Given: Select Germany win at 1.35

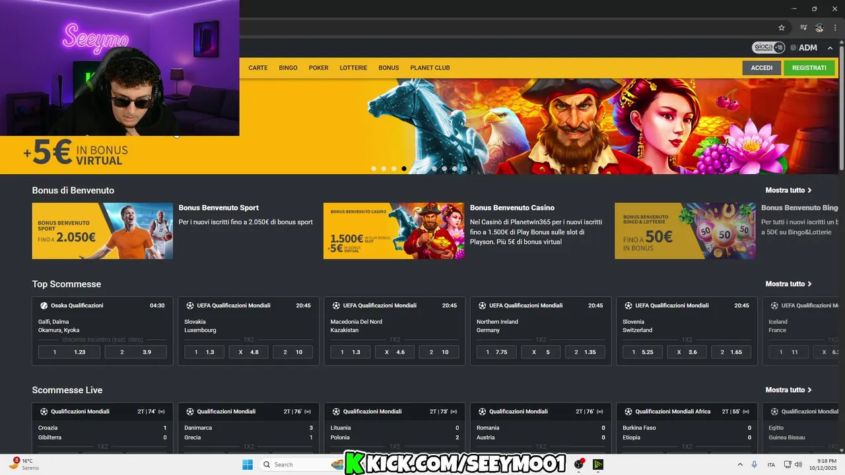Looking at the screenshot, I should click(585, 352).
